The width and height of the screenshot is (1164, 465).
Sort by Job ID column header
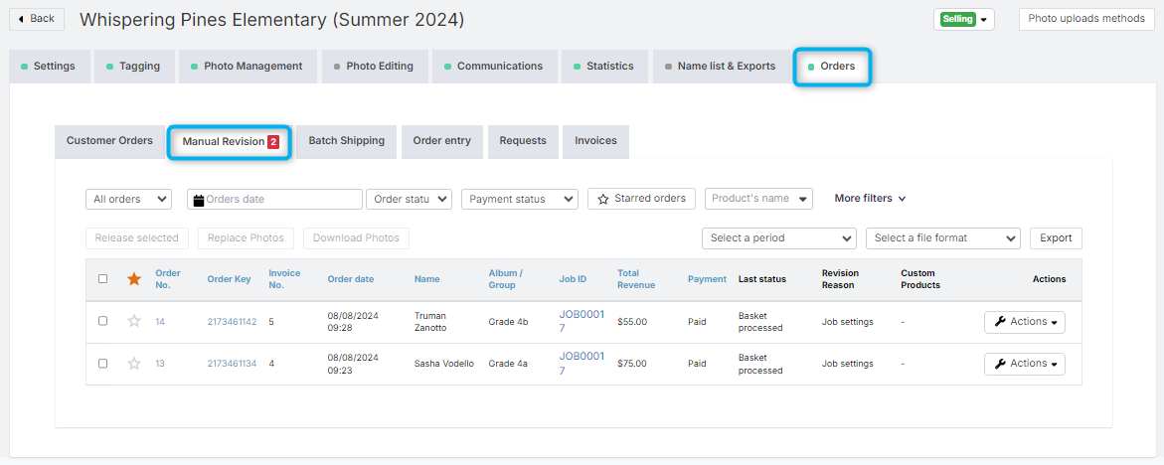pos(574,279)
